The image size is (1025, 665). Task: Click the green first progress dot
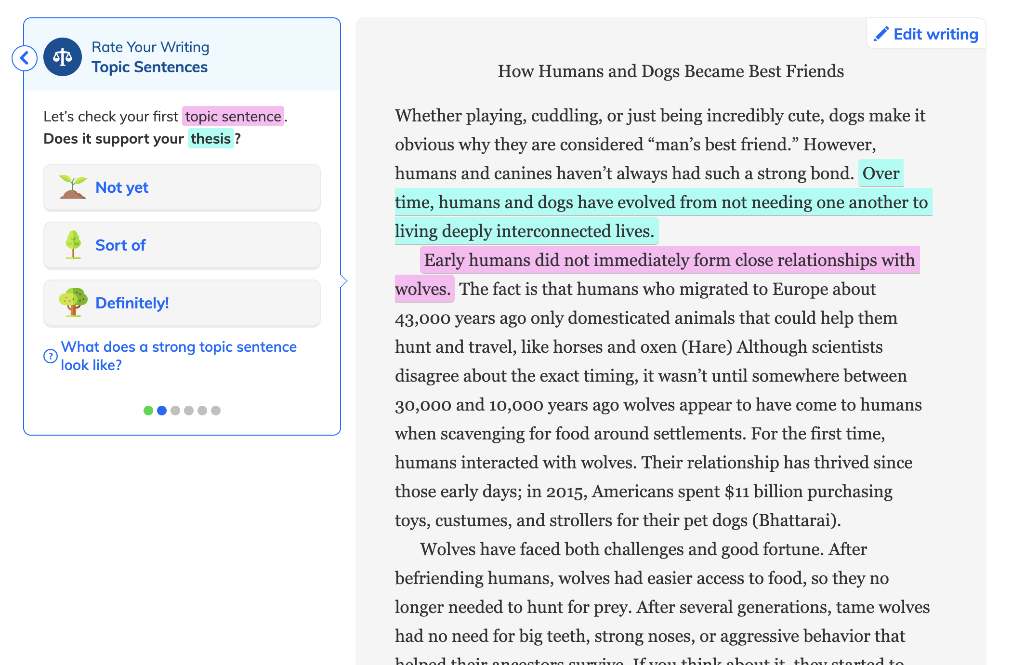pos(148,411)
